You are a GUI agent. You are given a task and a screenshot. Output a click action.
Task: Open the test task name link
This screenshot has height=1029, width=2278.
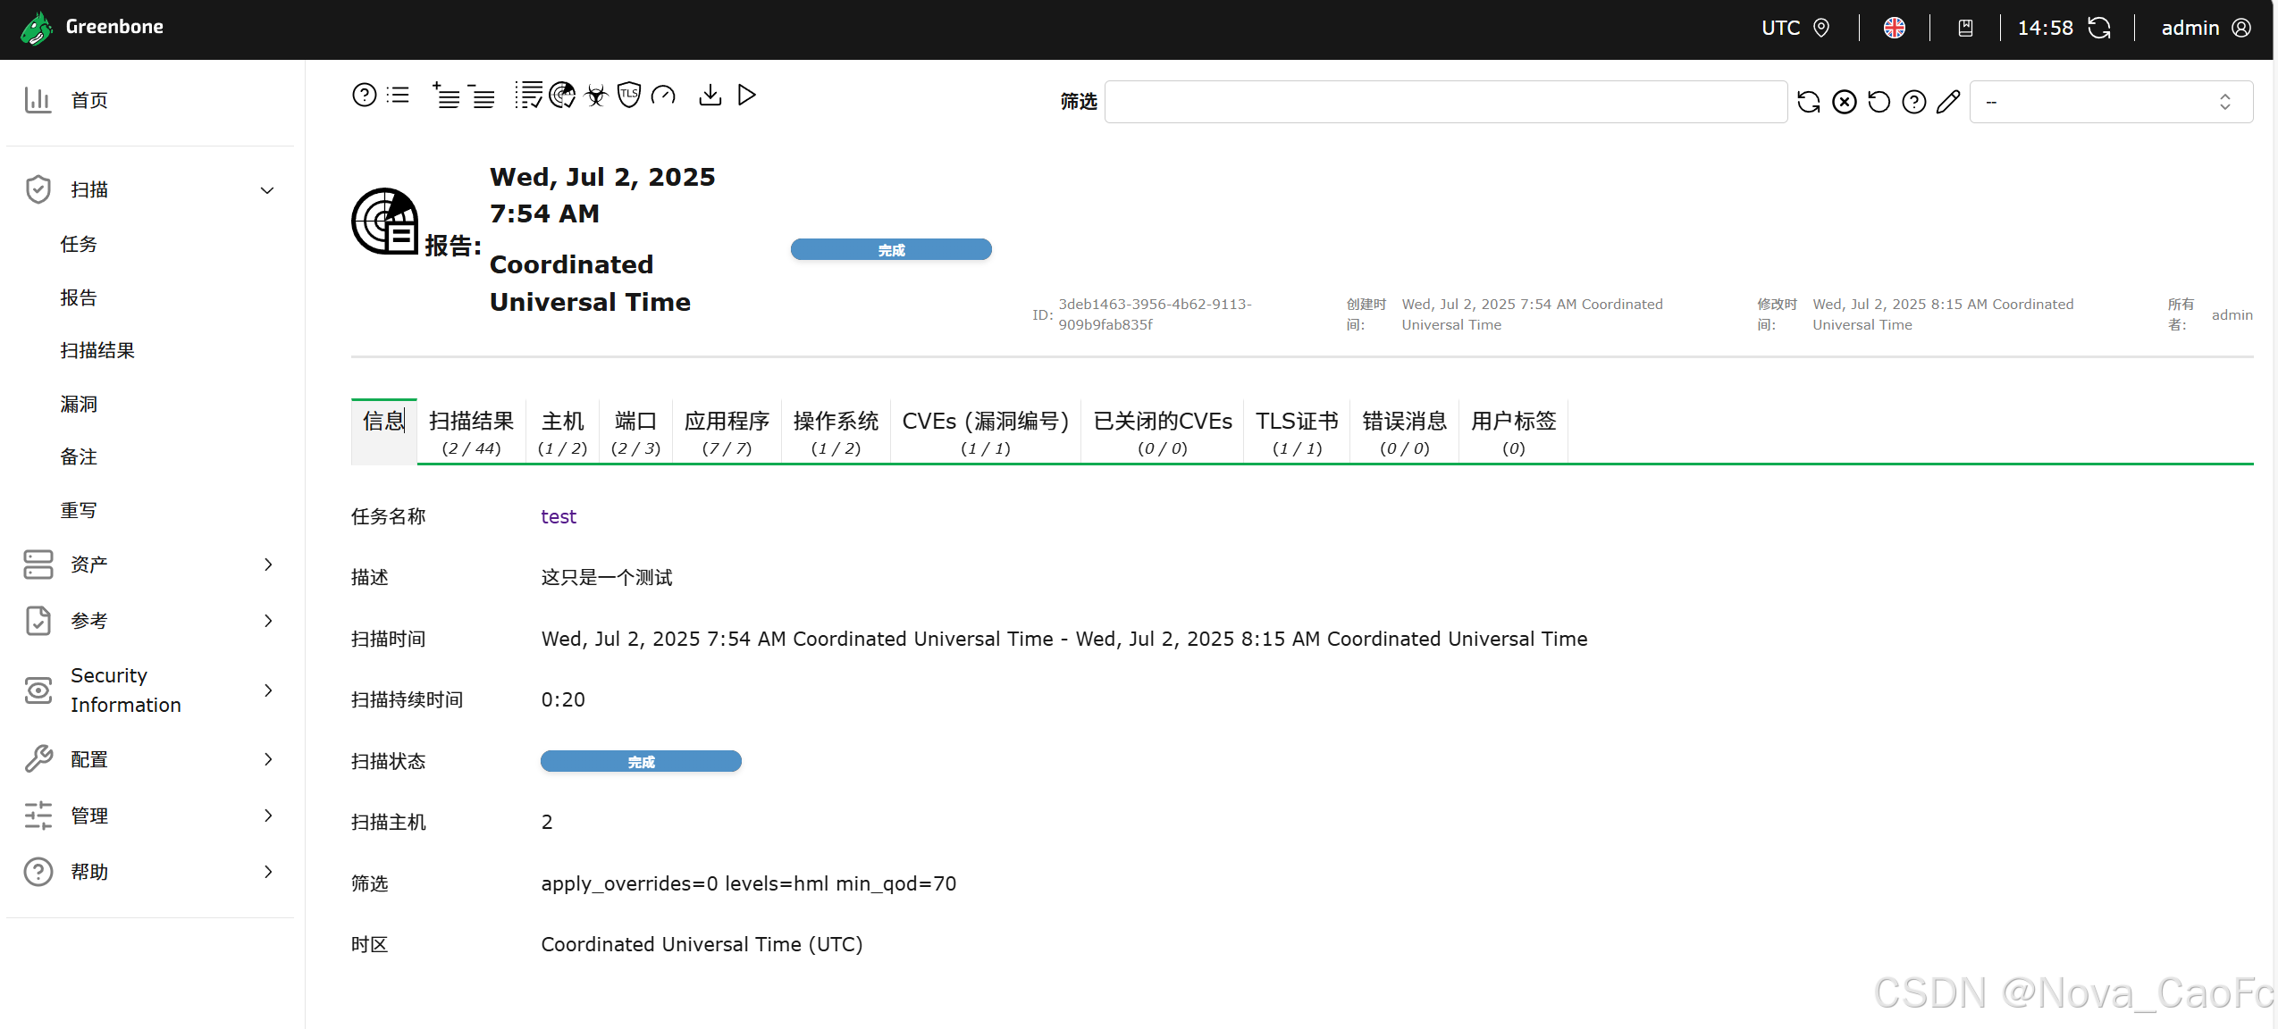(558, 516)
